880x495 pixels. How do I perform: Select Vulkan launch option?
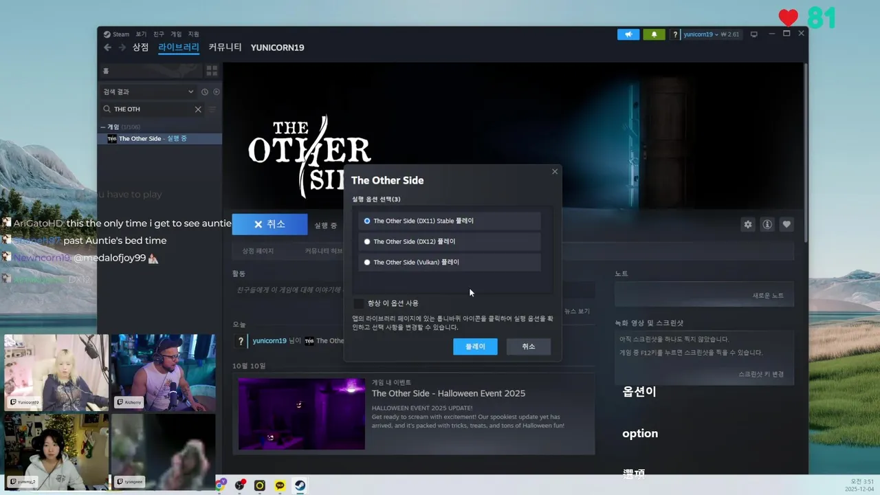[x=450, y=262]
